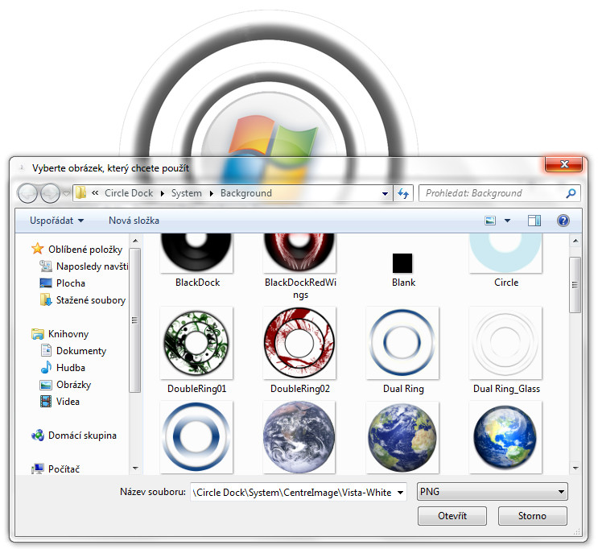Refresh the Background folder view
Screen dimensions: 598x549
[x=403, y=193]
